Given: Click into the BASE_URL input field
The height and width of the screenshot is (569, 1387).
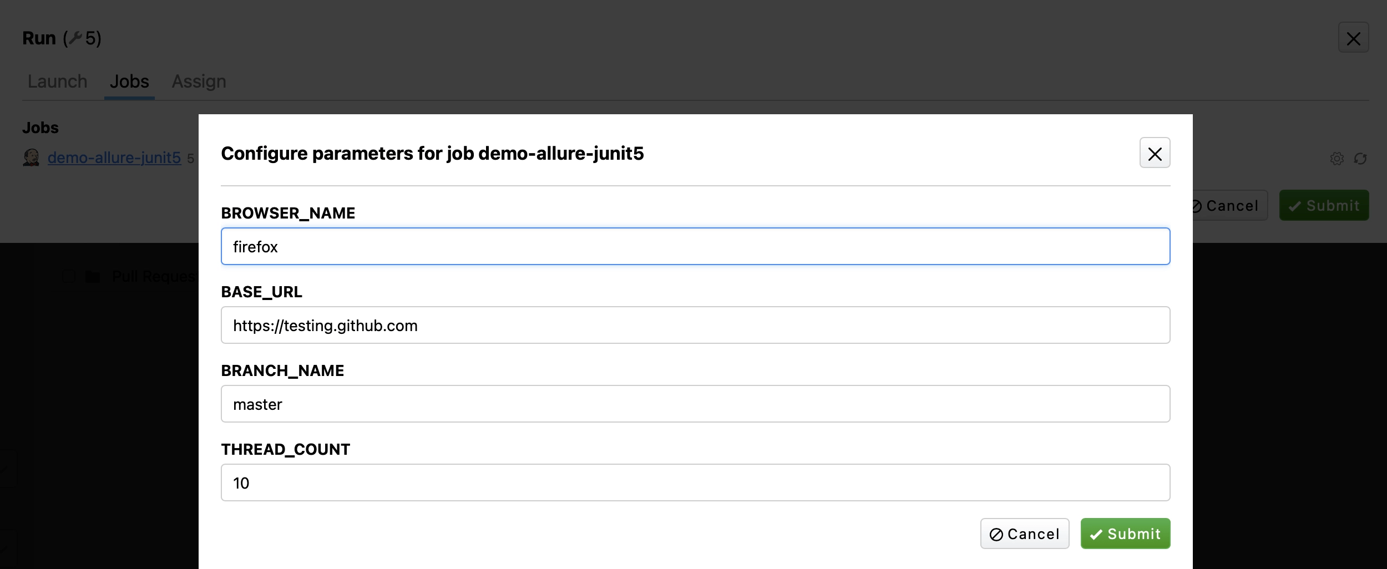Looking at the screenshot, I should click(x=695, y=325).
